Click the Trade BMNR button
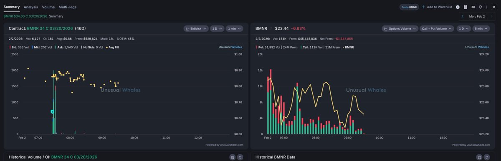 409,7
